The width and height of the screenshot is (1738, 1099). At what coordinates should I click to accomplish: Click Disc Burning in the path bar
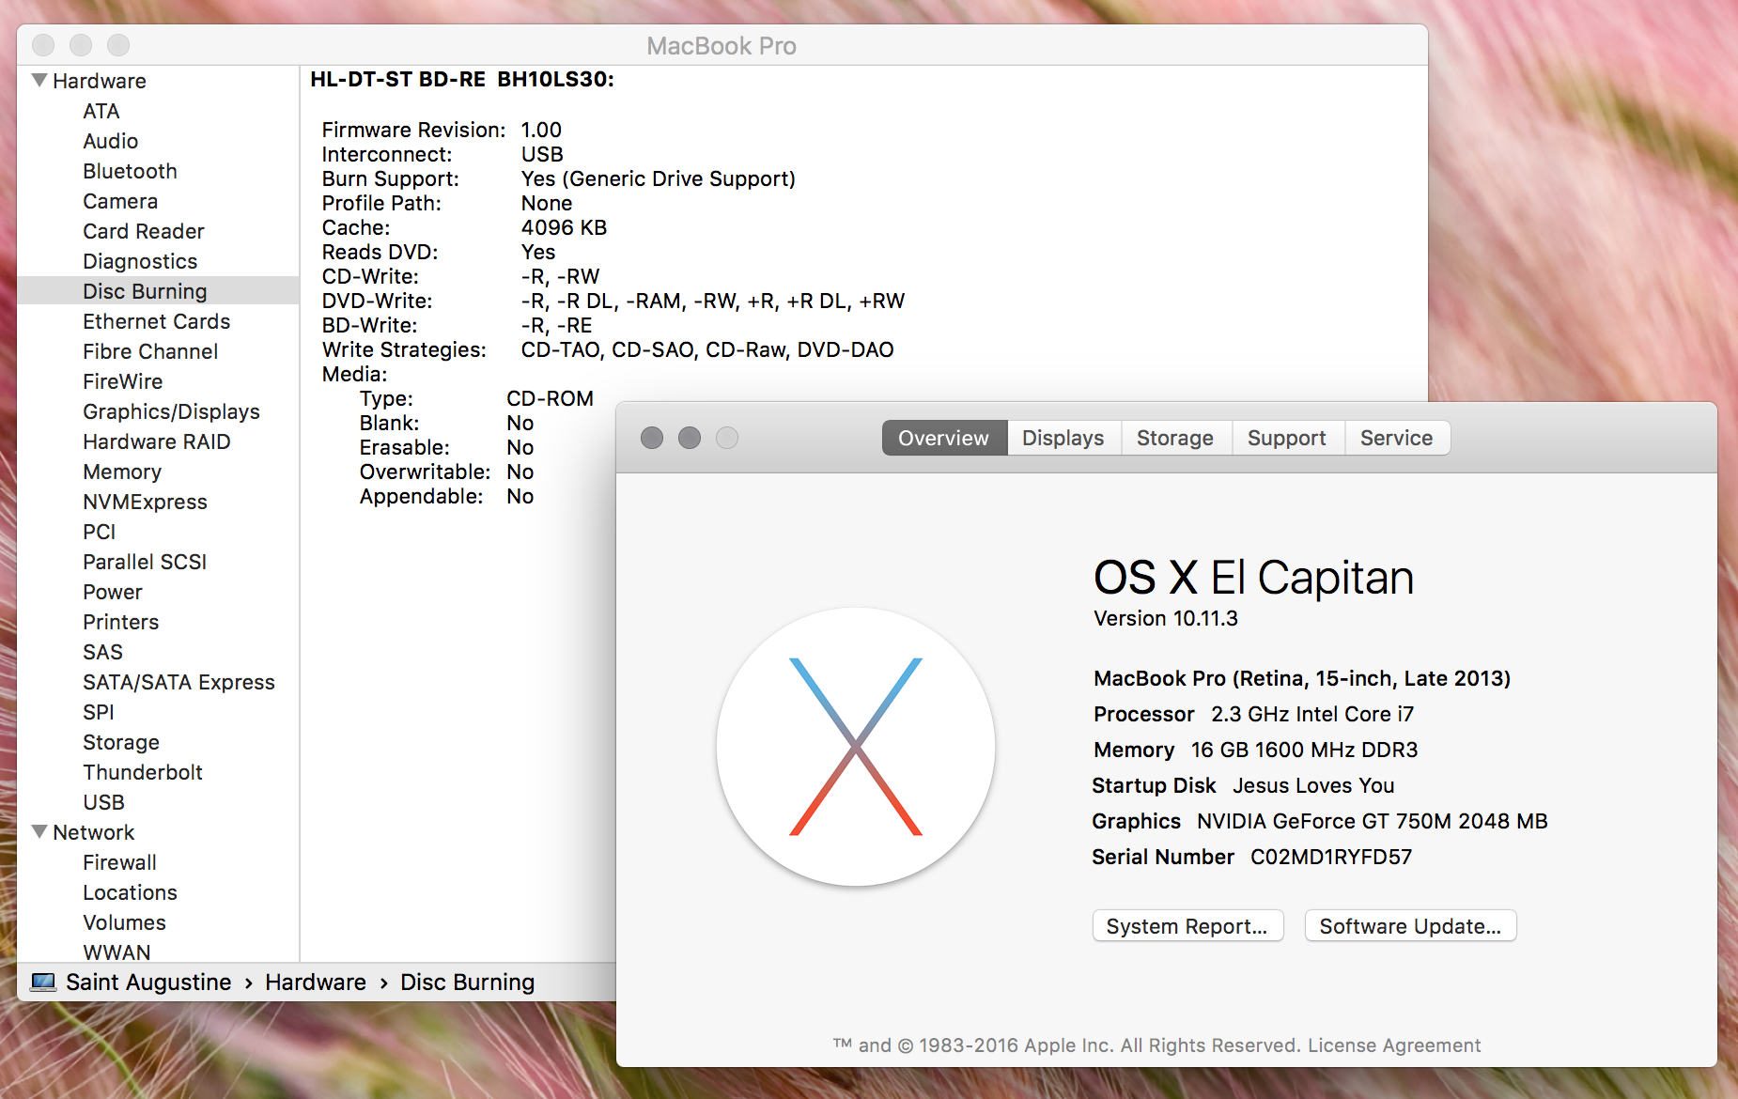click(468, 983)
